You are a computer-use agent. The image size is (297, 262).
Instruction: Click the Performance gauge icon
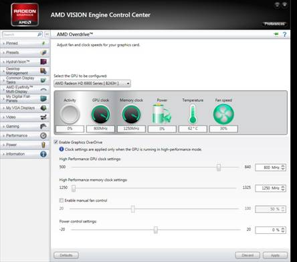click(x=43, y=135)
